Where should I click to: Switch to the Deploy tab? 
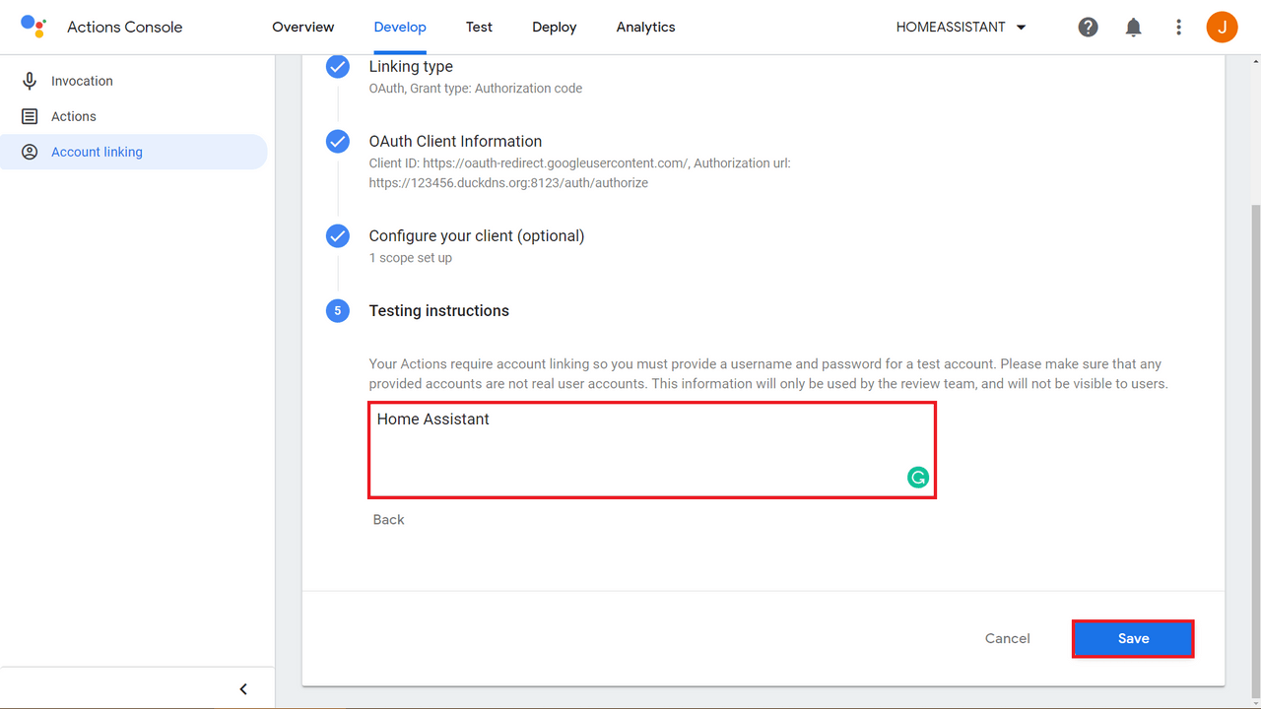click(x=555, y=28)
